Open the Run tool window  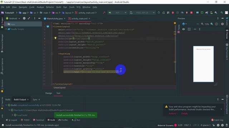pyautogui.click(x=76, y=120)
